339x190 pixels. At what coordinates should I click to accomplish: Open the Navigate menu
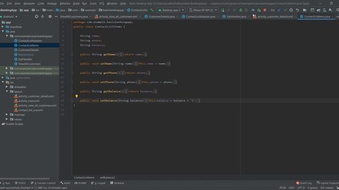coord(29,4)
